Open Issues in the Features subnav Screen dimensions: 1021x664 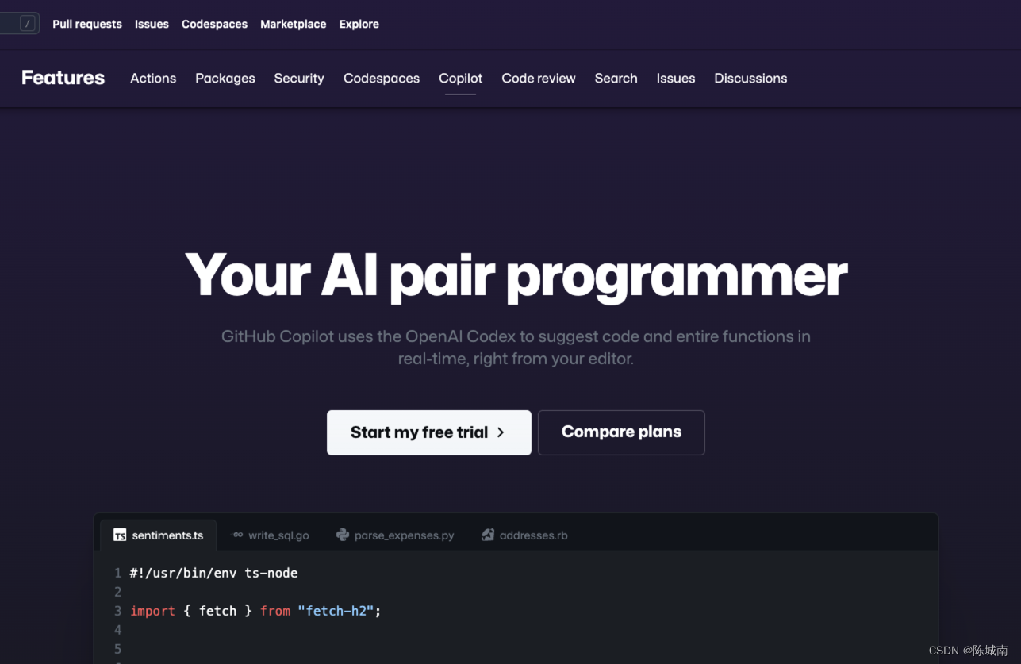[x=676, y=78]
